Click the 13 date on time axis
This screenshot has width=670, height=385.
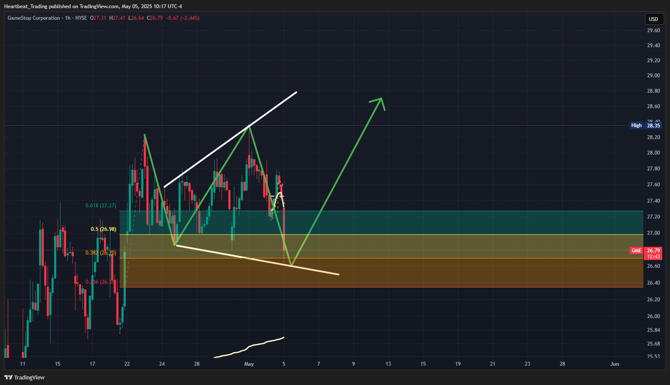point(388,364)
